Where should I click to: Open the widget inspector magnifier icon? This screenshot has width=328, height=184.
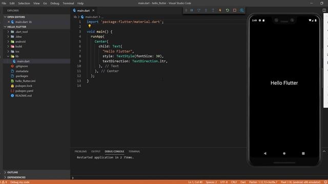tap(242, 10)
